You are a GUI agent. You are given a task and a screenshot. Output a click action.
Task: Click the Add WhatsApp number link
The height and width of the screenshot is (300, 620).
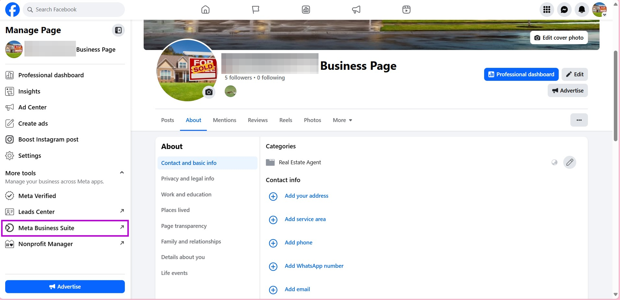(x=314, y=266)
